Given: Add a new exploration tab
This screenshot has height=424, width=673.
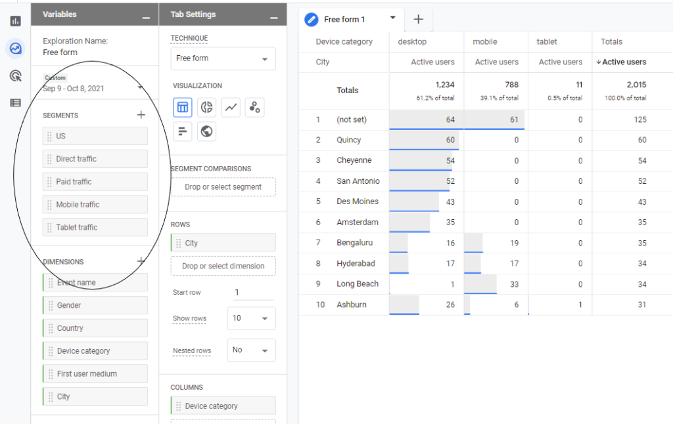Looking at the screenshot, I should click(x=418, y=19).
